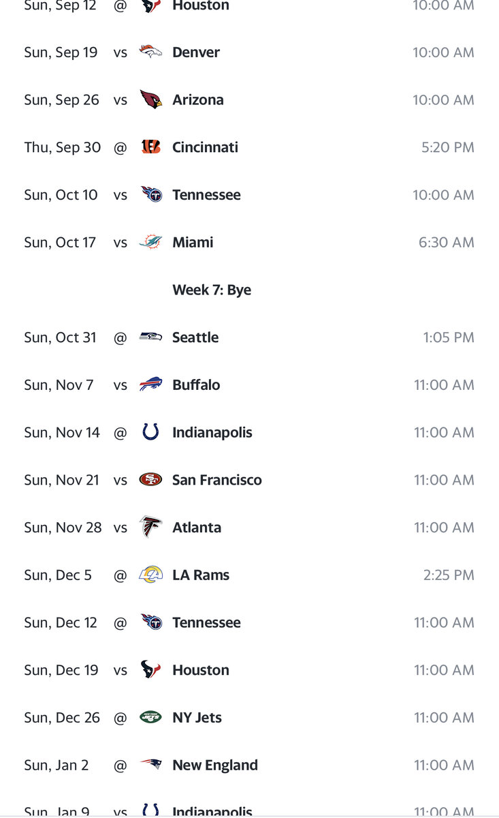The image size is (499, 818).
Task: Select the Week 7: Bye row
Action: tap(212, 290)
